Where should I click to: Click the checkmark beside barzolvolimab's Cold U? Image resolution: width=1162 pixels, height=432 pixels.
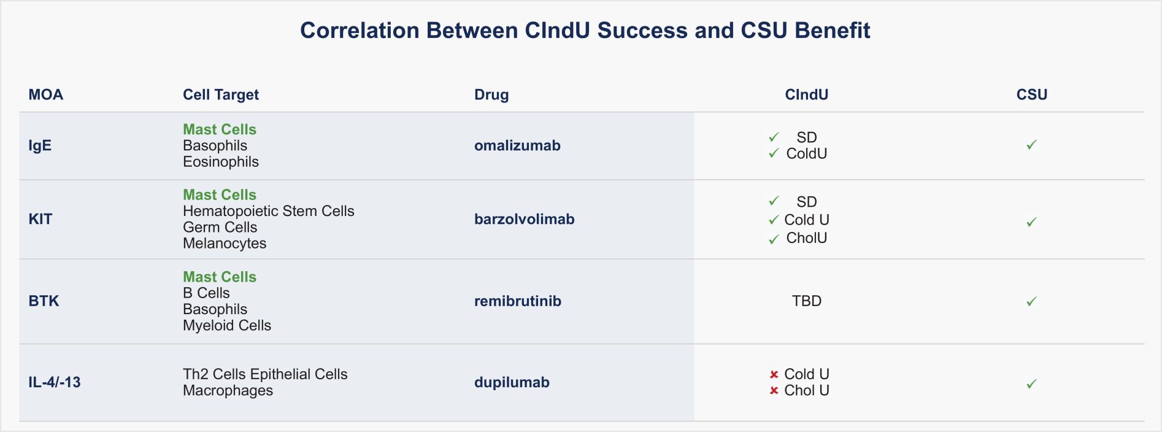pos(774,220)
